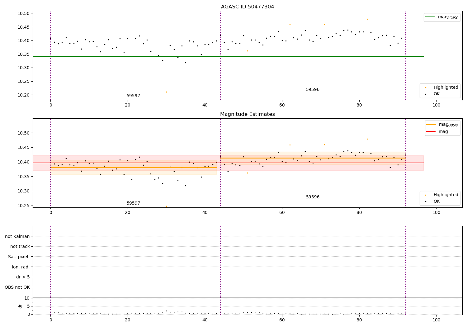Select the mag AGASC legend entry in top plot
Screen dimensions: 467x327
pyautogui.click(x=442, y=17)
